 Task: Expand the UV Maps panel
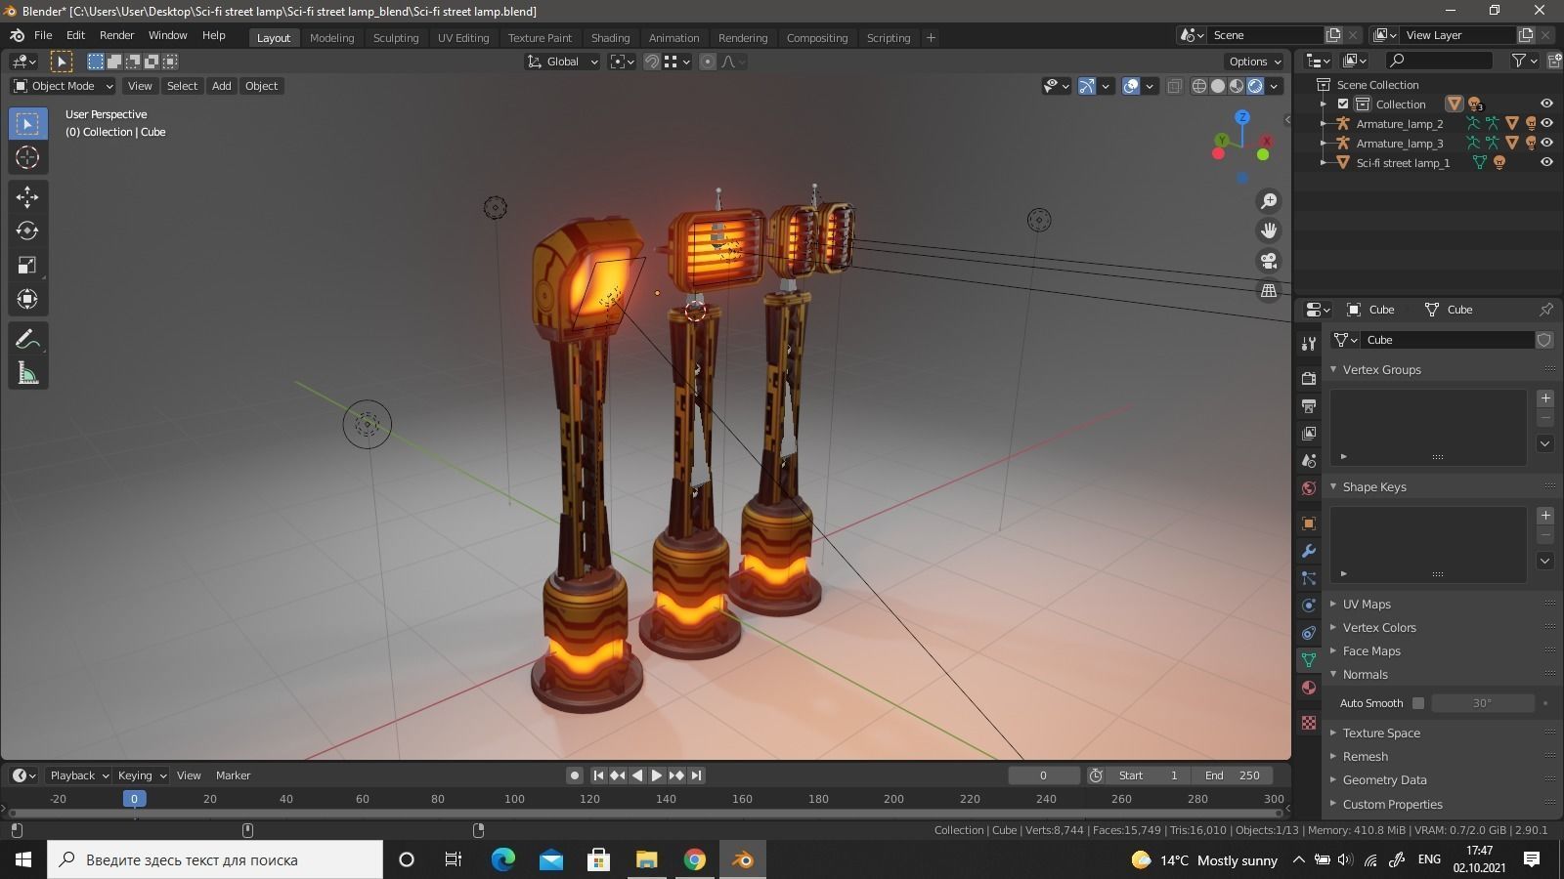click(x=1366, y=605)
